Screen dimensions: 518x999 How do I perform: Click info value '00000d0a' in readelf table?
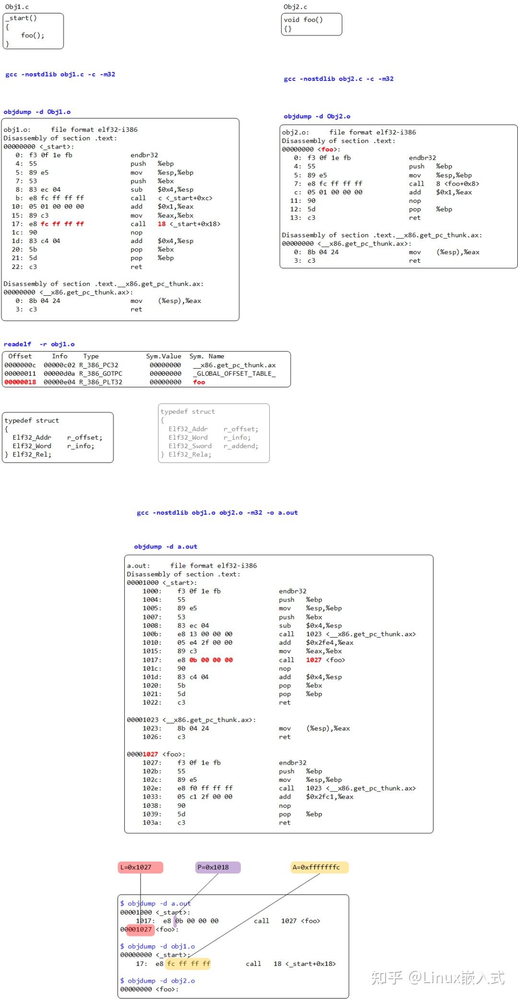point(59,373)
